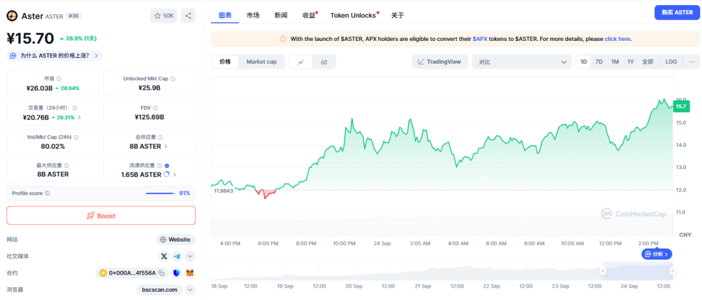Switch to the 市场 tab
This screenshot has height=300, width=702.
[x=253, y=15]
